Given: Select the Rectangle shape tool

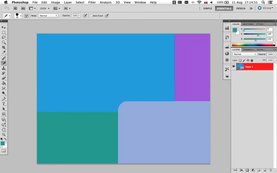Looking at the screenshot, I should pyautogui.click(x=4, y=114).
